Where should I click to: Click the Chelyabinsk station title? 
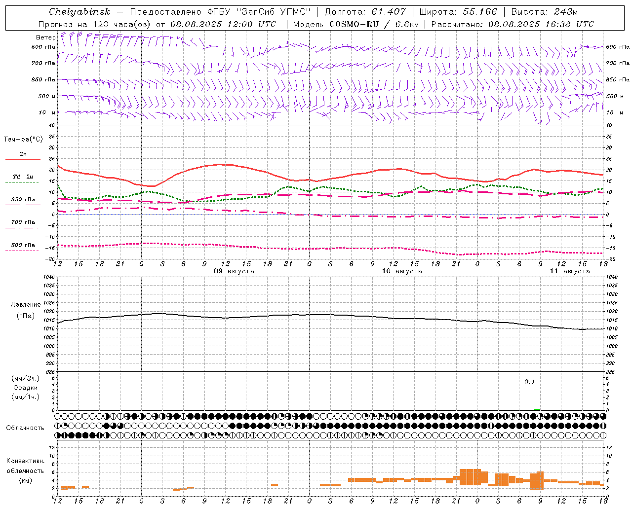coord(79,12)
